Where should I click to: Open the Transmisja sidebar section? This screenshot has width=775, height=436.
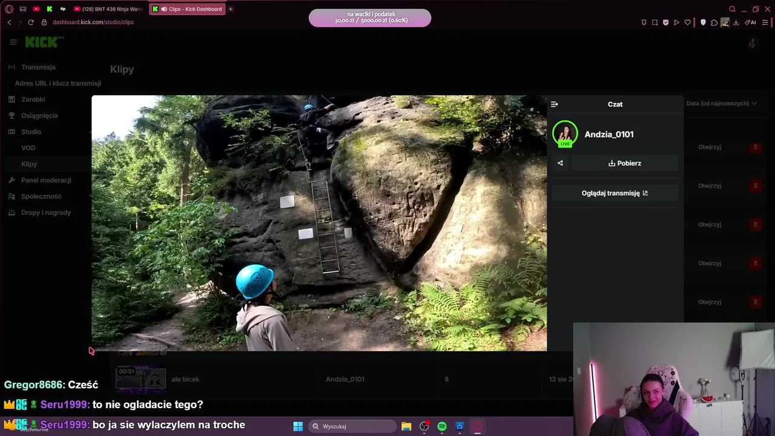[38, 67]
